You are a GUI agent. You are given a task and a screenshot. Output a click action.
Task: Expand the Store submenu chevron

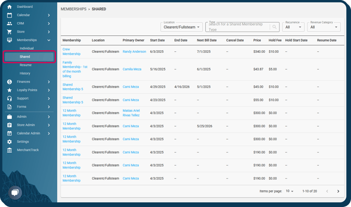[x=49, y=32]
